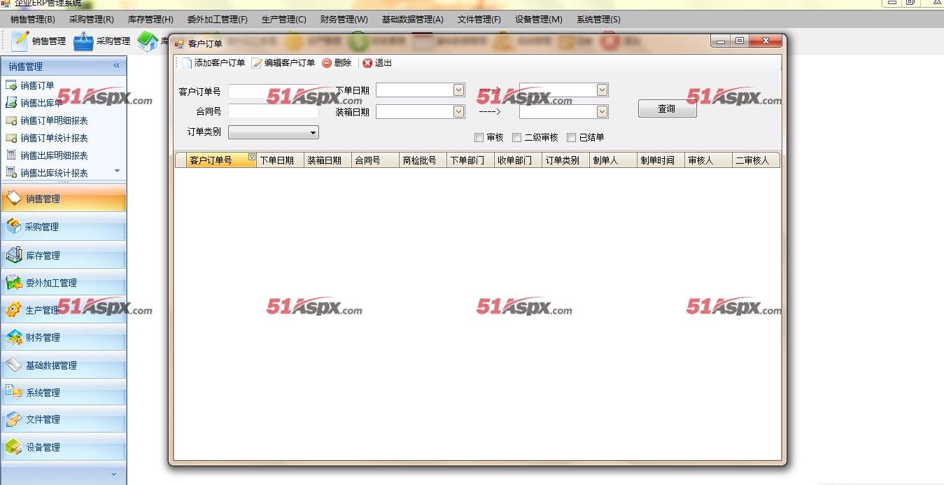Click the red 退出 exit icon
Viewport: 944px width, 485px height.
click(x=367, y=63)
